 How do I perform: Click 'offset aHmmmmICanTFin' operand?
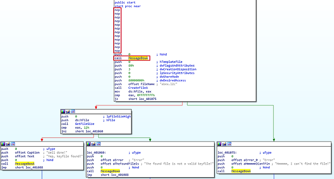[250, 164]
